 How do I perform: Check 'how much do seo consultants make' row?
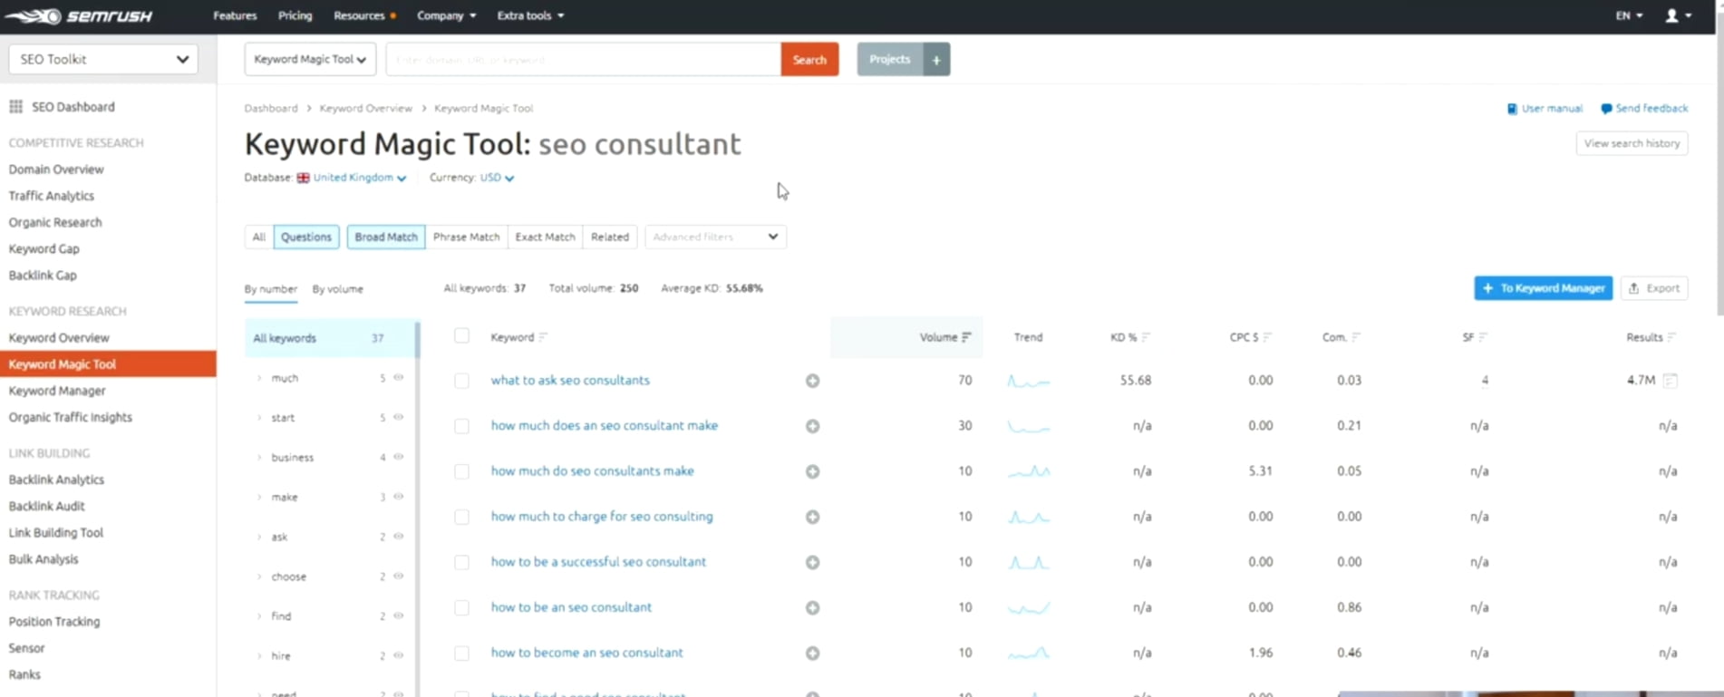pos(461,471)
